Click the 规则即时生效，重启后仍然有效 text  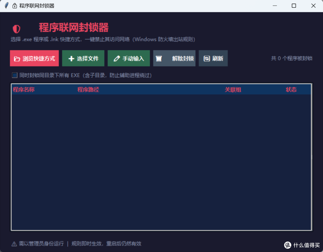[106, 244]
